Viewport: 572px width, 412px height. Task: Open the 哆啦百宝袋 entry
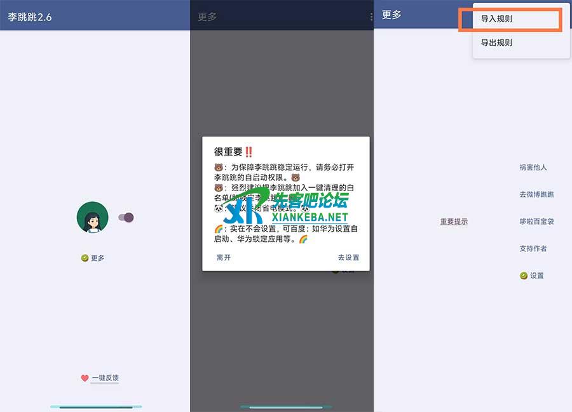tap(536, 222)
